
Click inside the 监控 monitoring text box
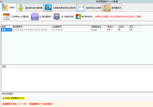pyautogui.click(x=77, y=79)
